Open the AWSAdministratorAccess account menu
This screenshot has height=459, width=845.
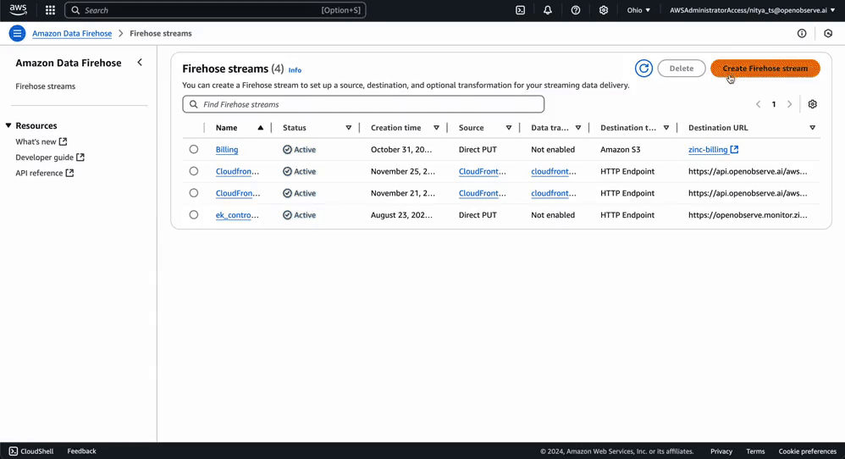point(753,10)
